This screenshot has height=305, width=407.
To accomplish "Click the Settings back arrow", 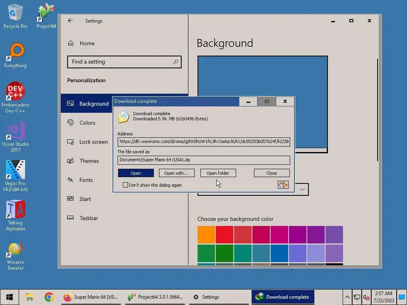I will coord(70,21).
